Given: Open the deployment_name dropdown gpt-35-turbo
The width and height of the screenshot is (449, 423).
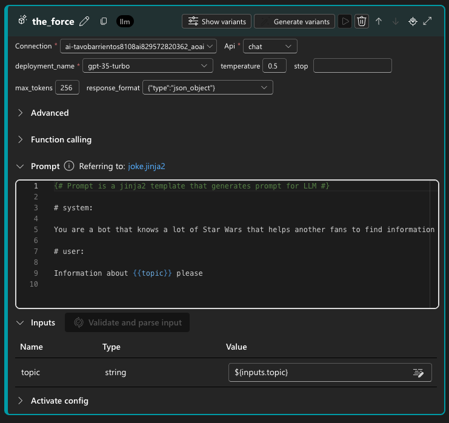Looking at the screenshot, I should [148, 66].
